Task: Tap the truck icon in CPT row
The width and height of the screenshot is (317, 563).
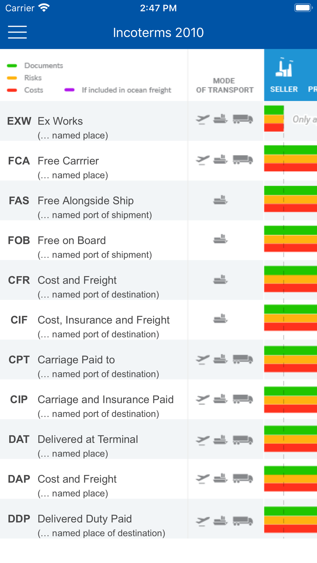Action: [x=243, y=359]
